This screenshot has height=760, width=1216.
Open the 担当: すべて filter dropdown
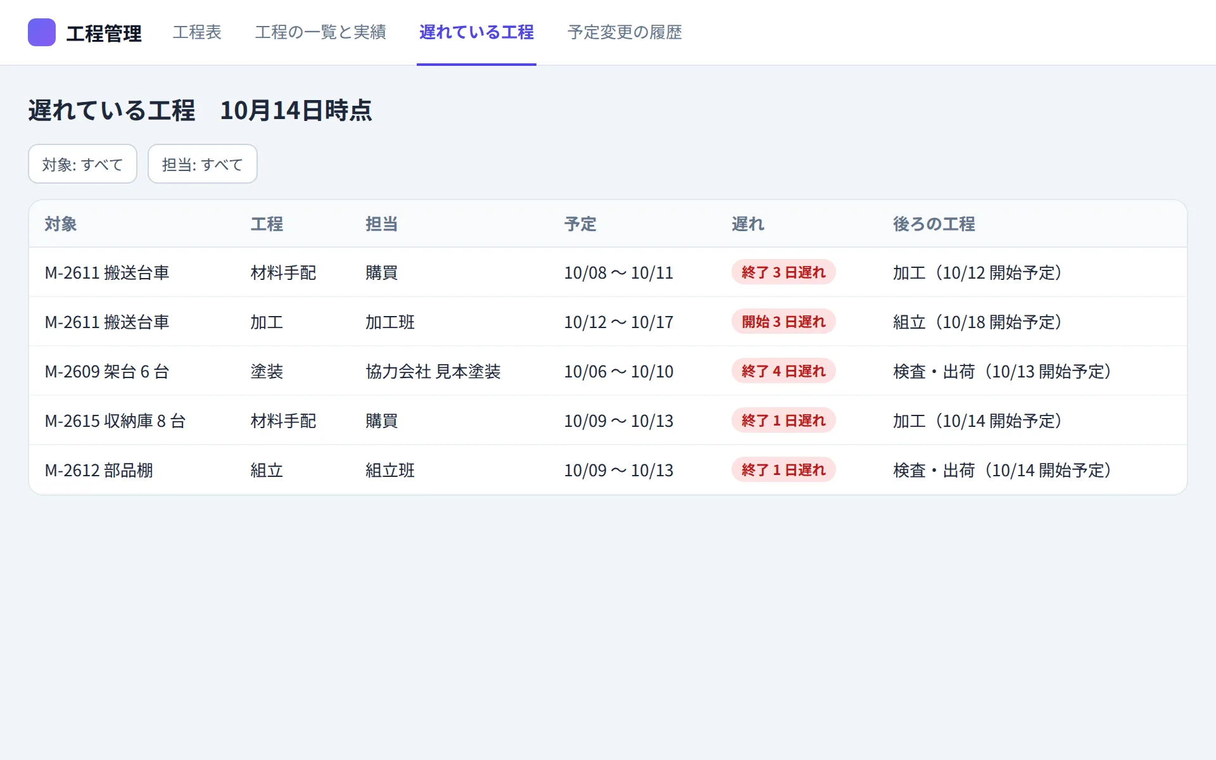203,164
